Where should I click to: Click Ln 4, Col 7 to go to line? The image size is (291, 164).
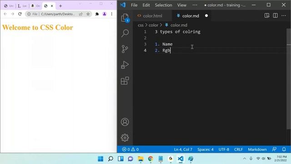coord(183,149)
